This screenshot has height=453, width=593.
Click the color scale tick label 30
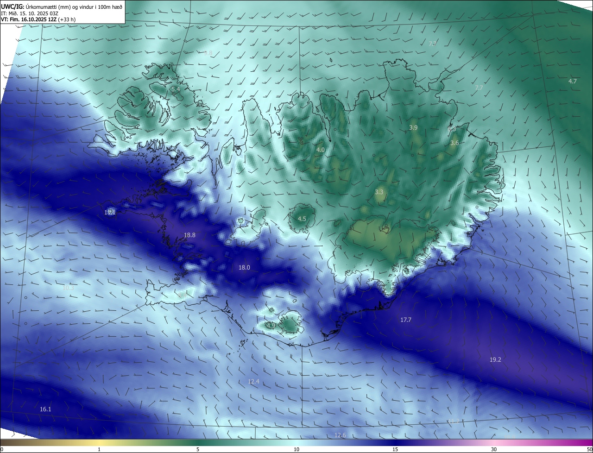(x=494, y=449)
